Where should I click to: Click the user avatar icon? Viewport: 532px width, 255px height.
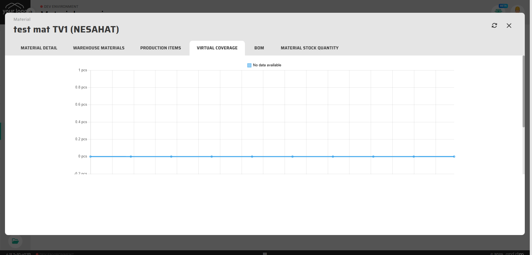pos(517,10)
